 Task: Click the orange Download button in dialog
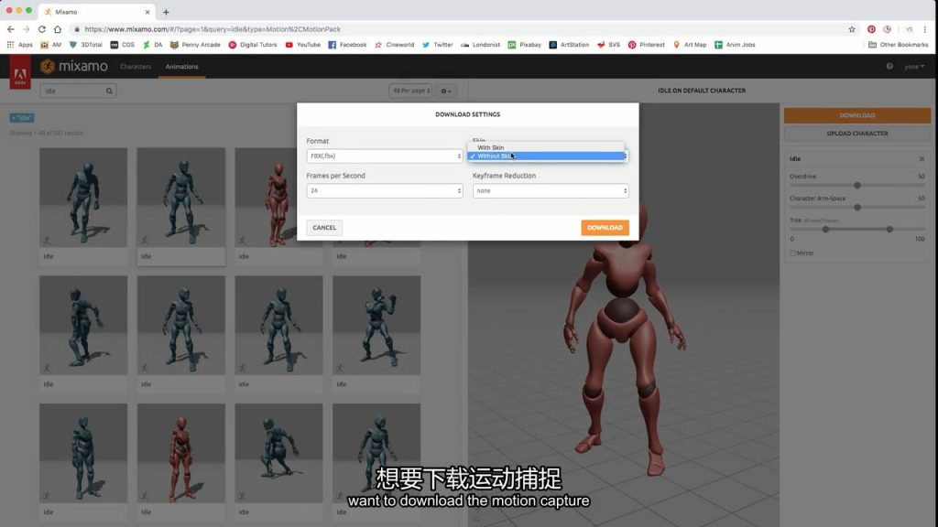(605, 228)
